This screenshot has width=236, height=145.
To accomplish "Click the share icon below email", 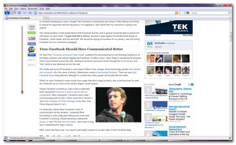I will [32, 65].
